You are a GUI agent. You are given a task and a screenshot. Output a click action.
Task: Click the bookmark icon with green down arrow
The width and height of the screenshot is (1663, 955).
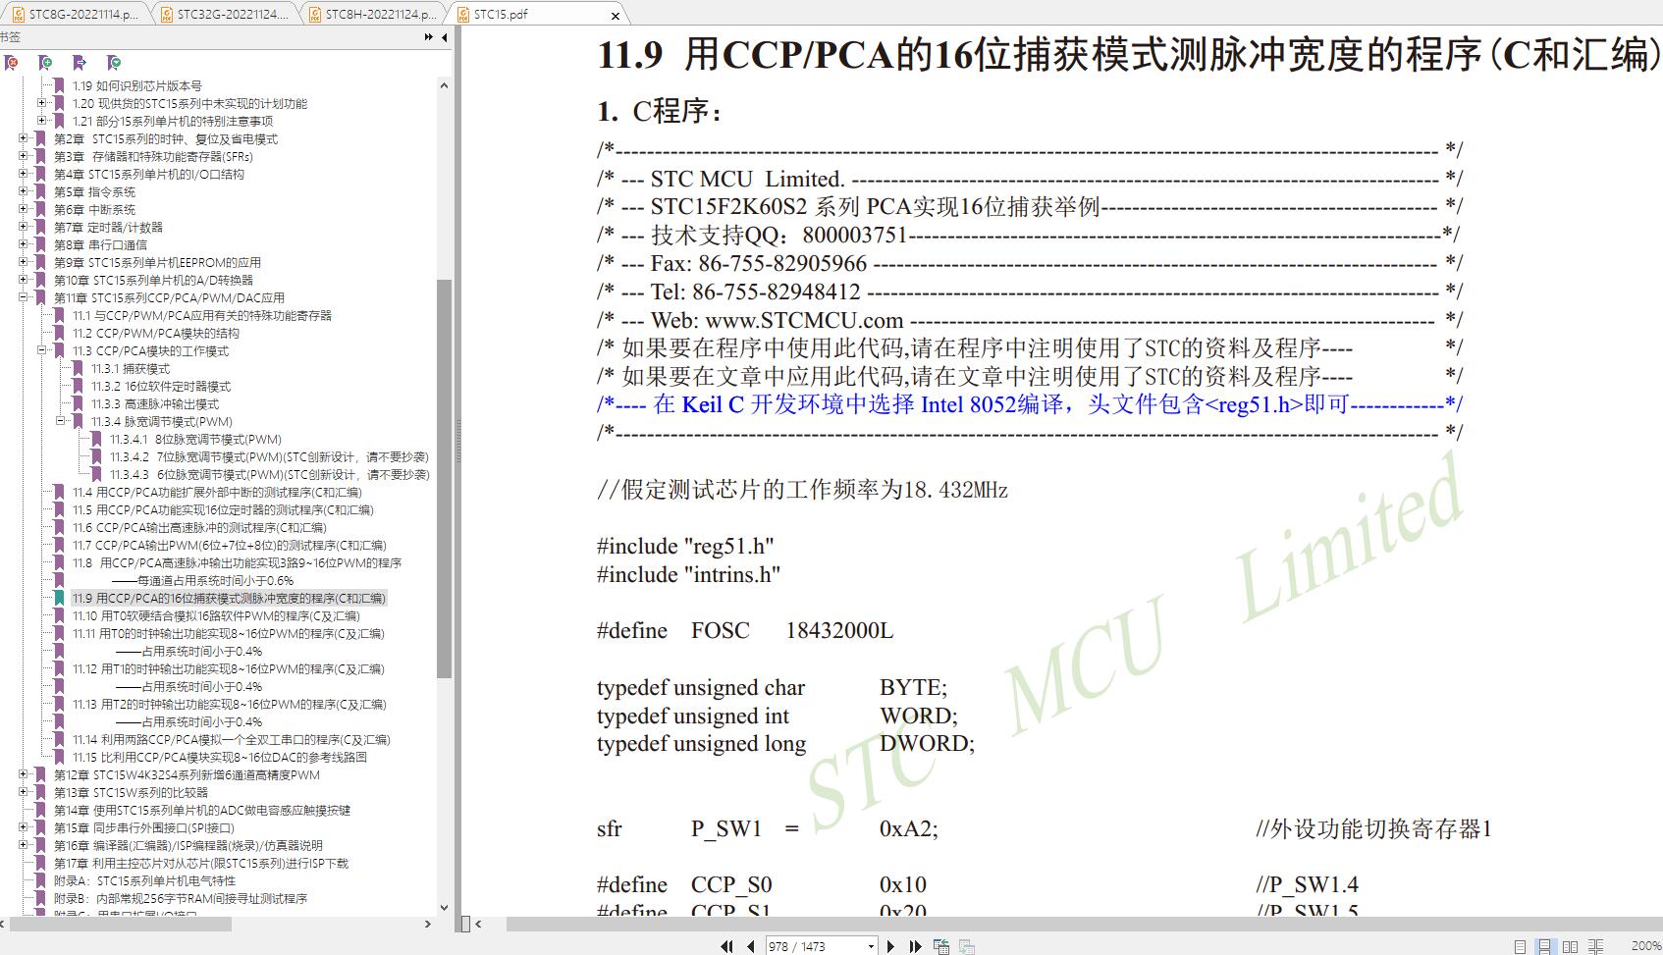(114, 63)
